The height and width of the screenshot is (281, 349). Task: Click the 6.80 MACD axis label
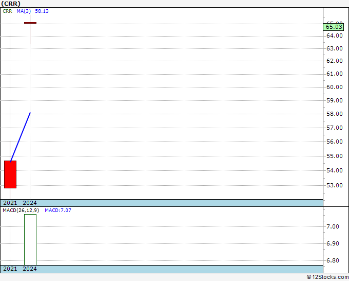click(333, 260)
